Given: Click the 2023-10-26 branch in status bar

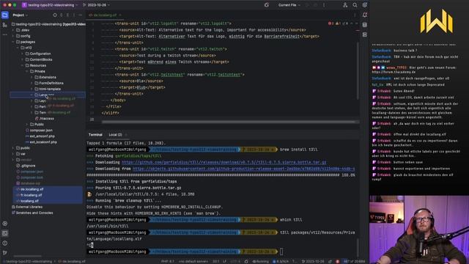Looking at the screenshot, I should click(x=313, y=262).
